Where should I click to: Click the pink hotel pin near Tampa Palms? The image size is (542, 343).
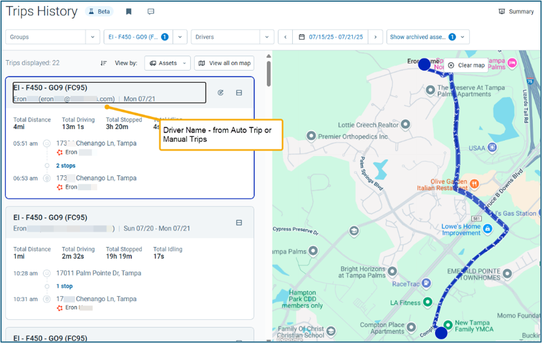[512, 63]
